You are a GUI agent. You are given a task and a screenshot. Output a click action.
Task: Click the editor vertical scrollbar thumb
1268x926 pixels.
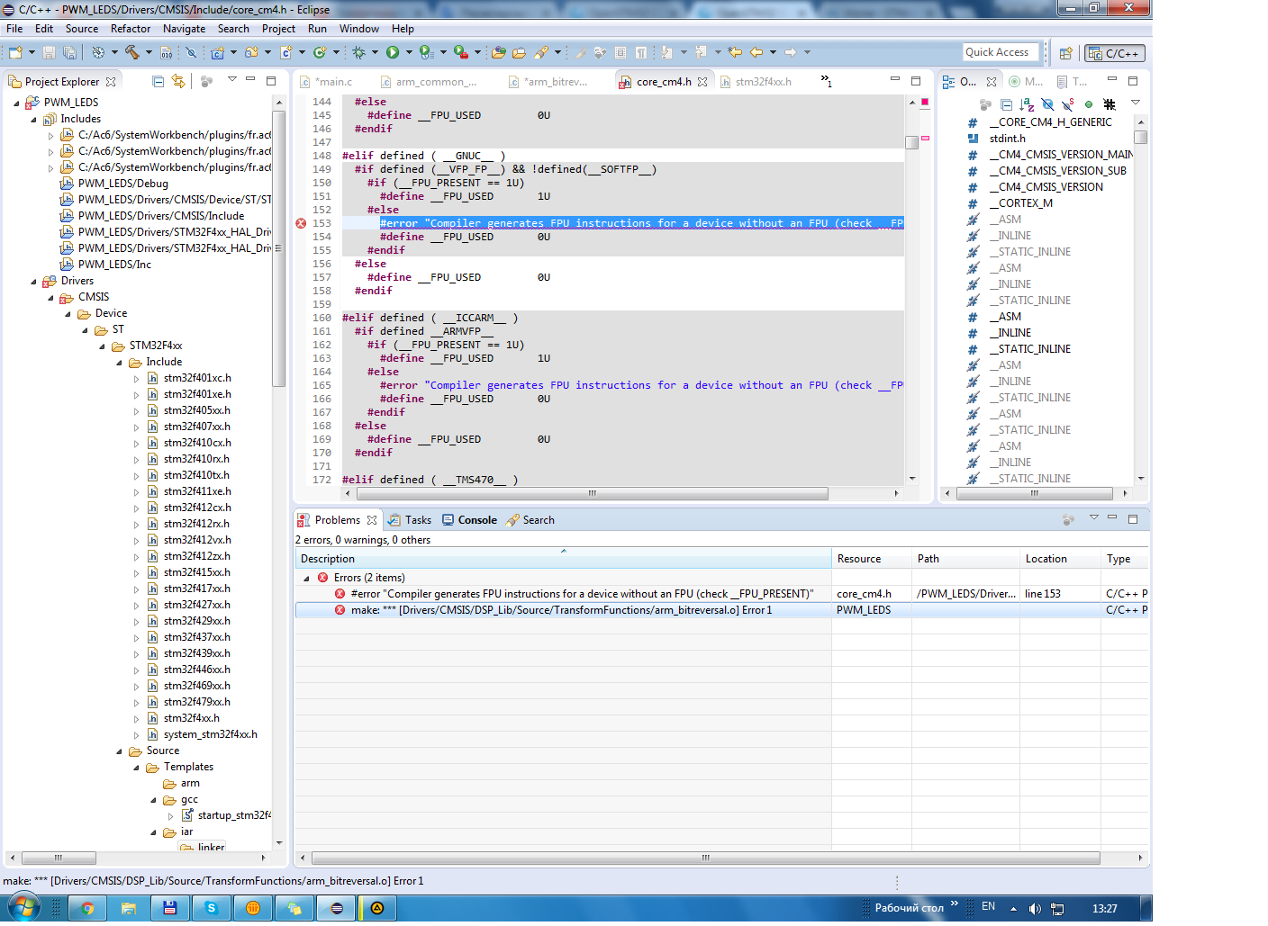(911, 142)
